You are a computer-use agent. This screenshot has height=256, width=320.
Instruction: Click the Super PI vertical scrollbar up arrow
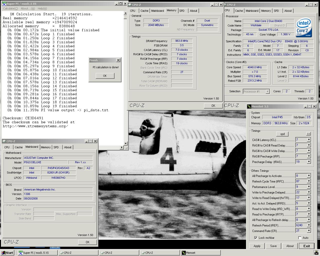[125, 13]
